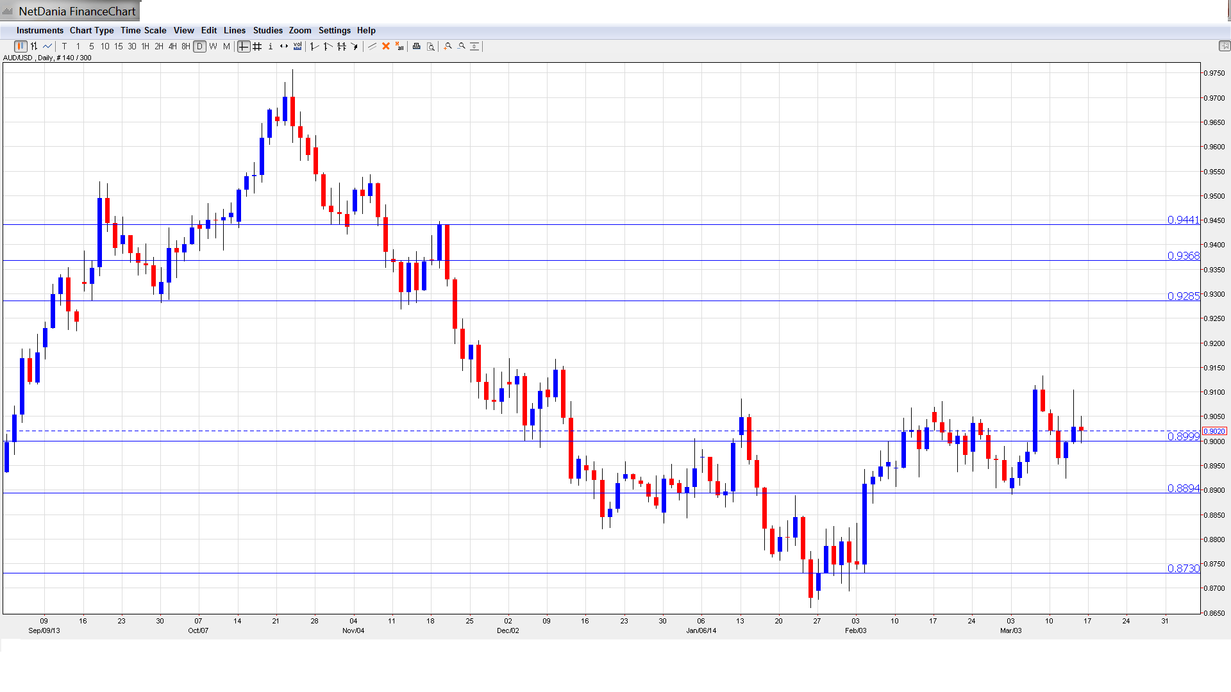Select the candlestick chart type icon

point(21,46)
